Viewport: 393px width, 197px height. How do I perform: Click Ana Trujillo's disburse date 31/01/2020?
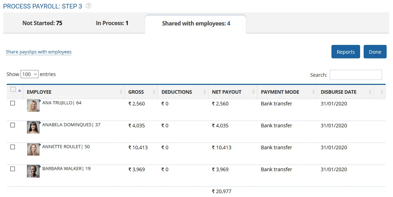[334, 104]
